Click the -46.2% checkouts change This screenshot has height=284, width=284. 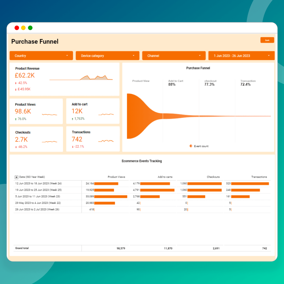coord(21,147)
